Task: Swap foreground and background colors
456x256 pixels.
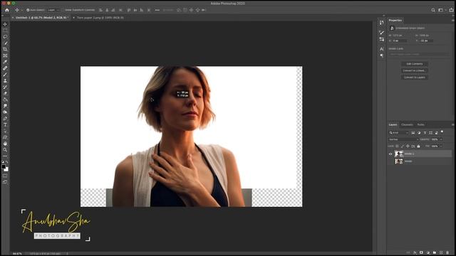Action: point(7,162)
